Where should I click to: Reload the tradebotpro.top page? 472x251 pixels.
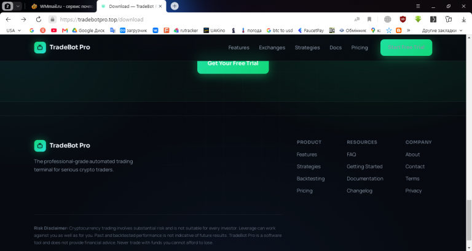[x=39, y=20]
